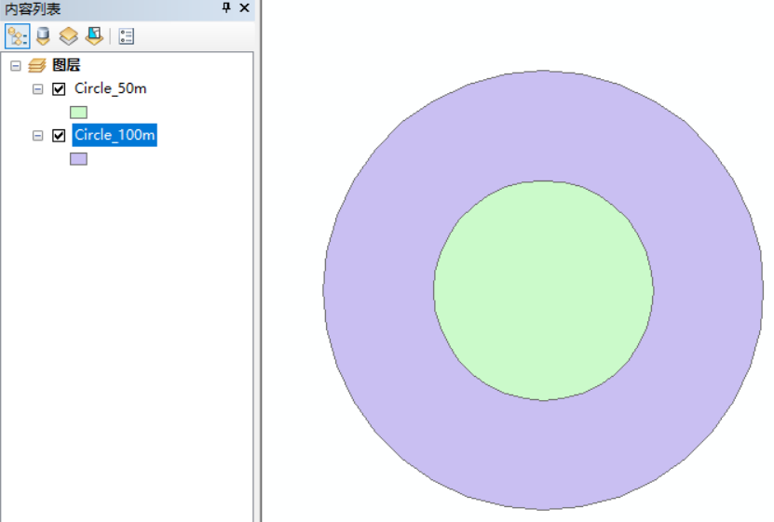Screen dimensions: 774x522
Task: Switch to List By Visibility view
Action: pos(69,36)
